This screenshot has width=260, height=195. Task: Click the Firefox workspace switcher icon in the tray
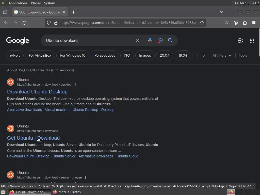[x=231, y=192]
